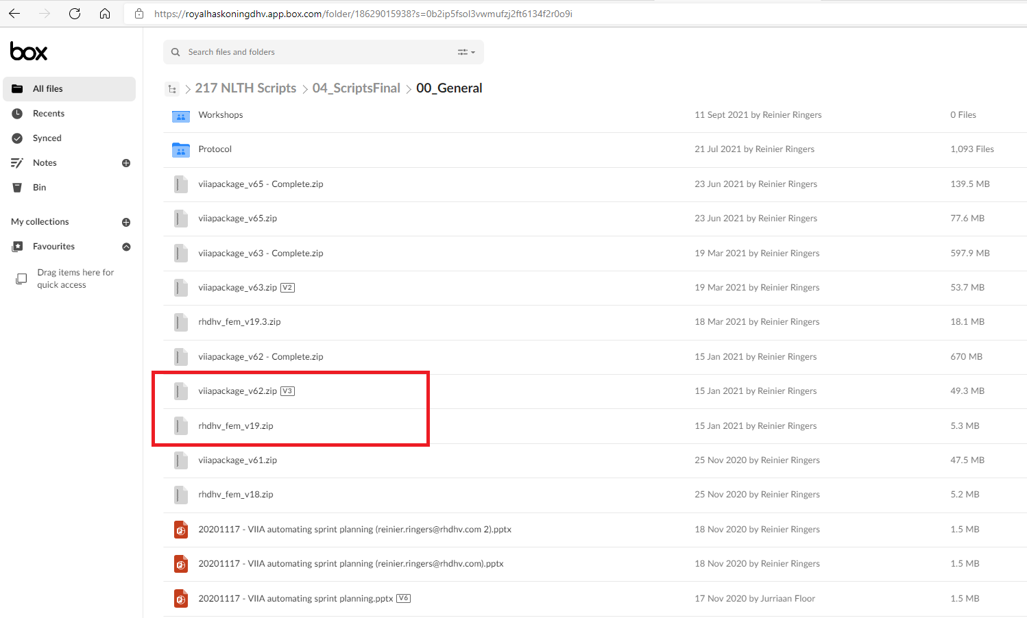This screenshot has width=1027, height=618.
Task: Click the search magnifier icon
Action: 176,52
